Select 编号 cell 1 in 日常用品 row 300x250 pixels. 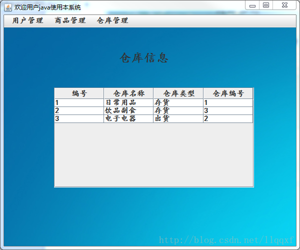[x=79, y=102]
